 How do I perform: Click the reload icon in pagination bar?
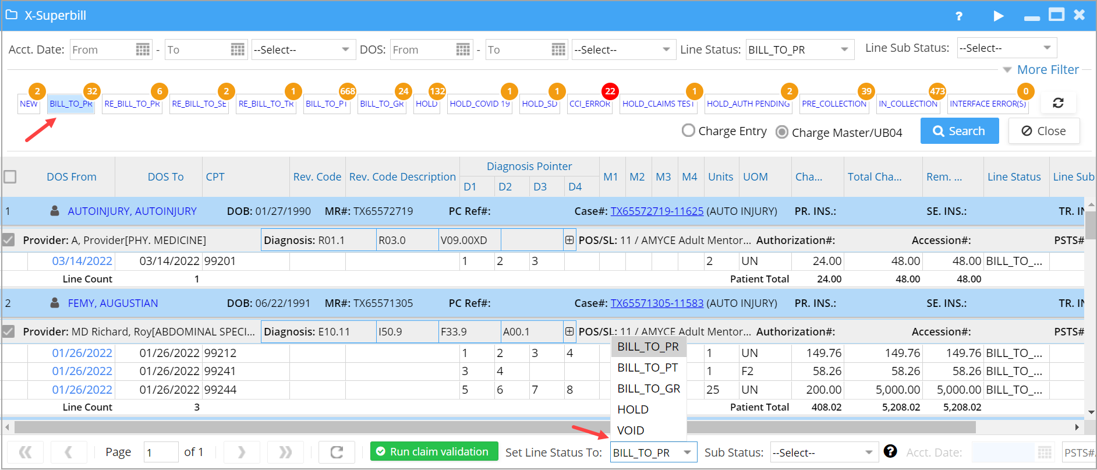click(337, 452)
